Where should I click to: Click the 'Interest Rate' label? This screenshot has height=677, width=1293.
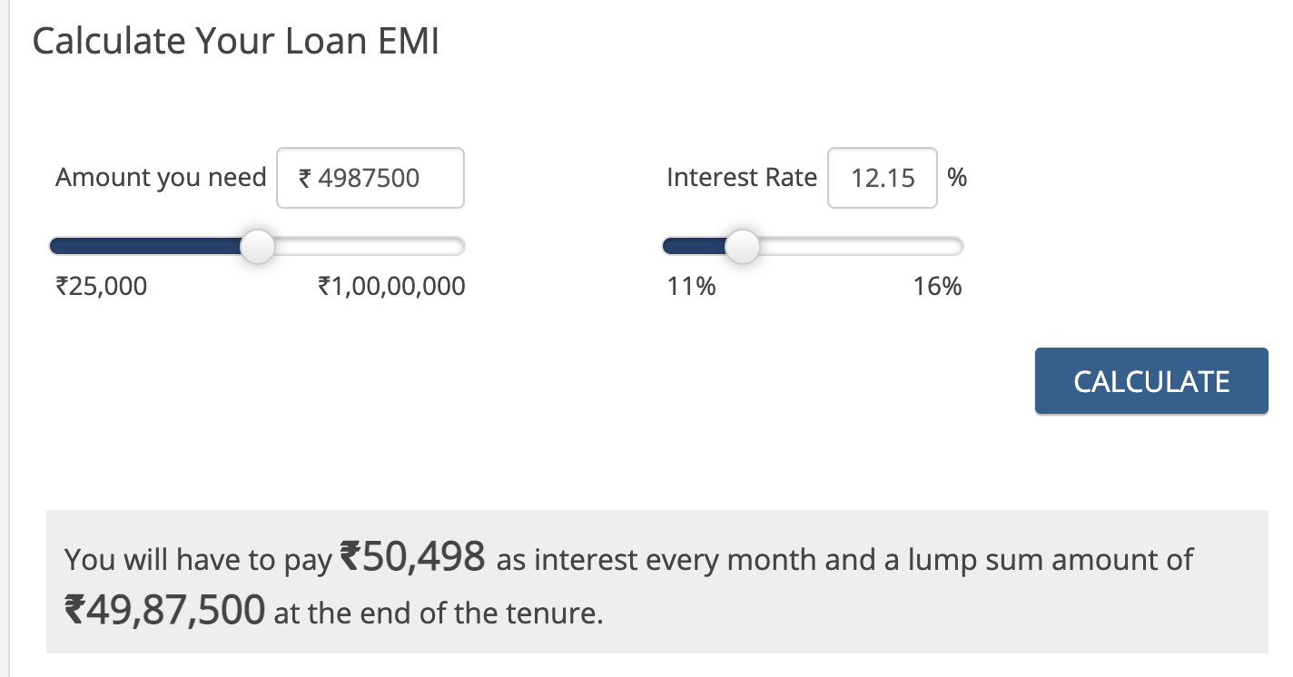[742, 177]
